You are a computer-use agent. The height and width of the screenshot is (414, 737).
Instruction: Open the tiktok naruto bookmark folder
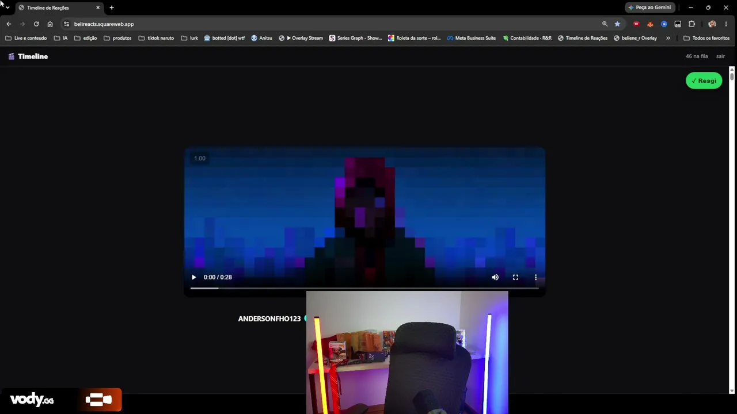click(x=156, y=38)
